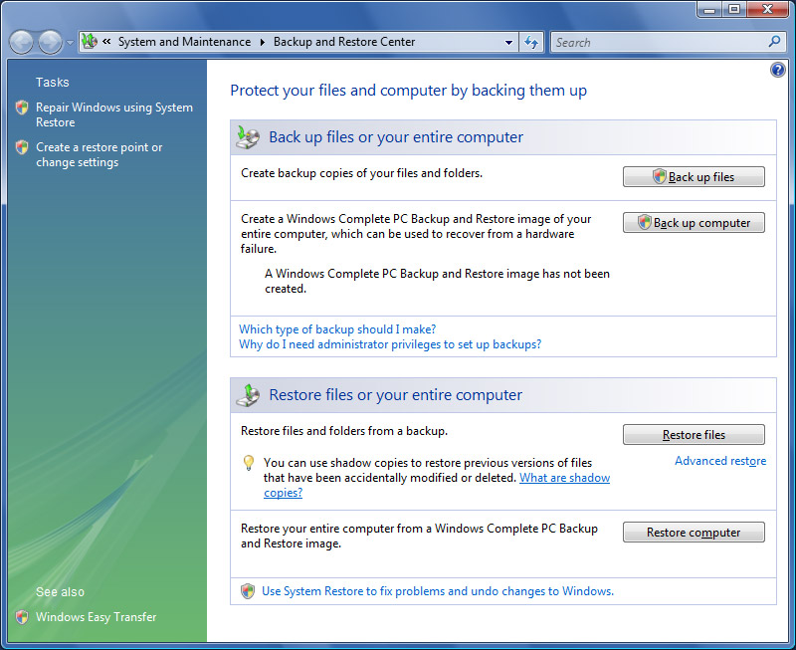
Task: Click the Back navigation arrow button
Action: [23, 43]
